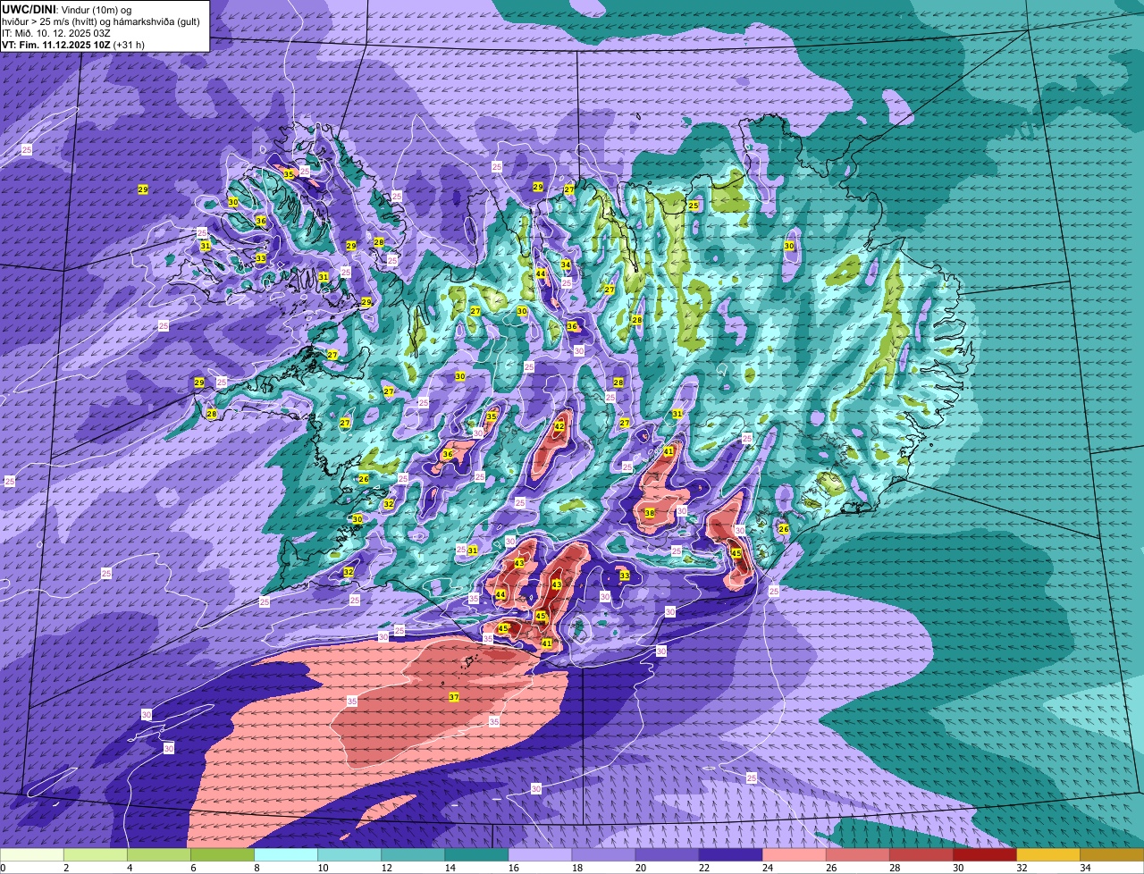
Task: Click the color bar tick label 34
Action: (x=1083, y=868)
